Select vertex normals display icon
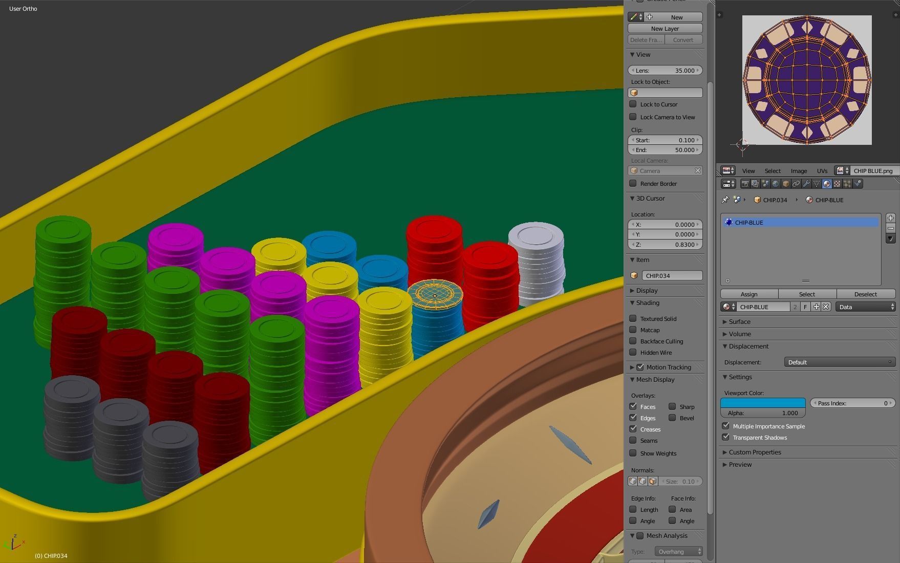The image size is (900, 563). point(633,482)
